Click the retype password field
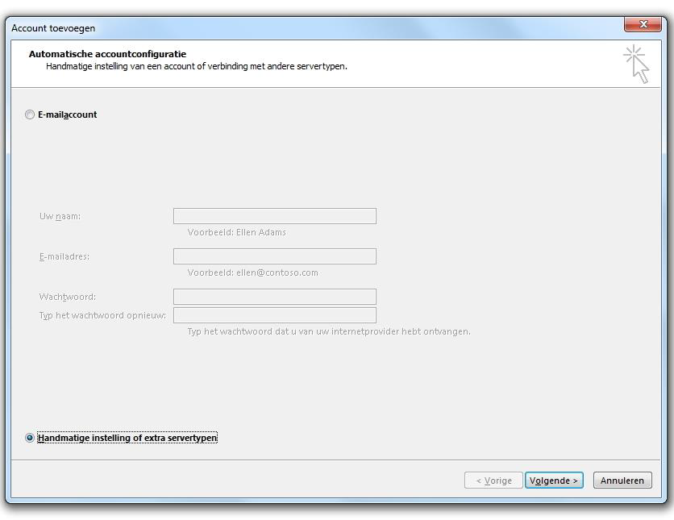The width and height of the screenshot is (674, 520). tap(274, 315)
